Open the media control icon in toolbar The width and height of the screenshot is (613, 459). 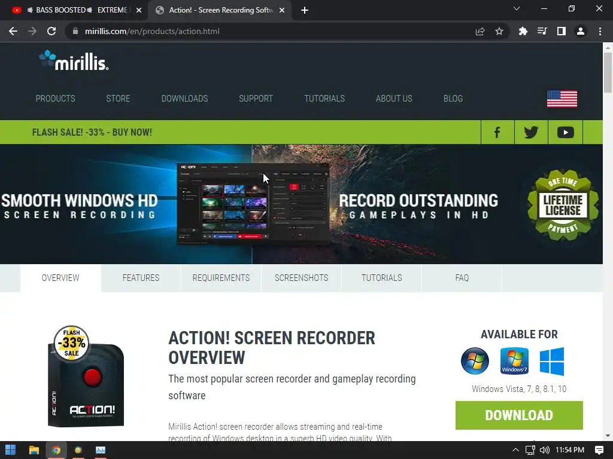542,31
